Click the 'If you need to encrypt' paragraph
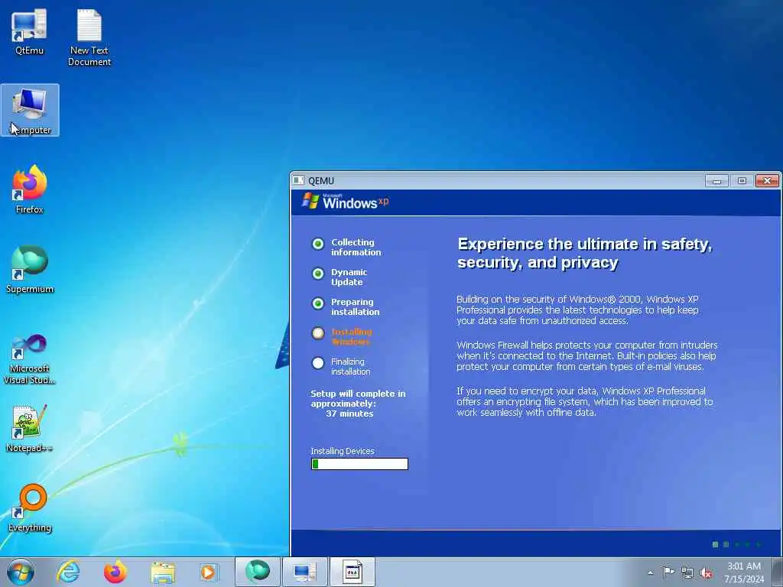Image resolution: width=783 pixels, height=587 pixels. [x=585, y=402]
